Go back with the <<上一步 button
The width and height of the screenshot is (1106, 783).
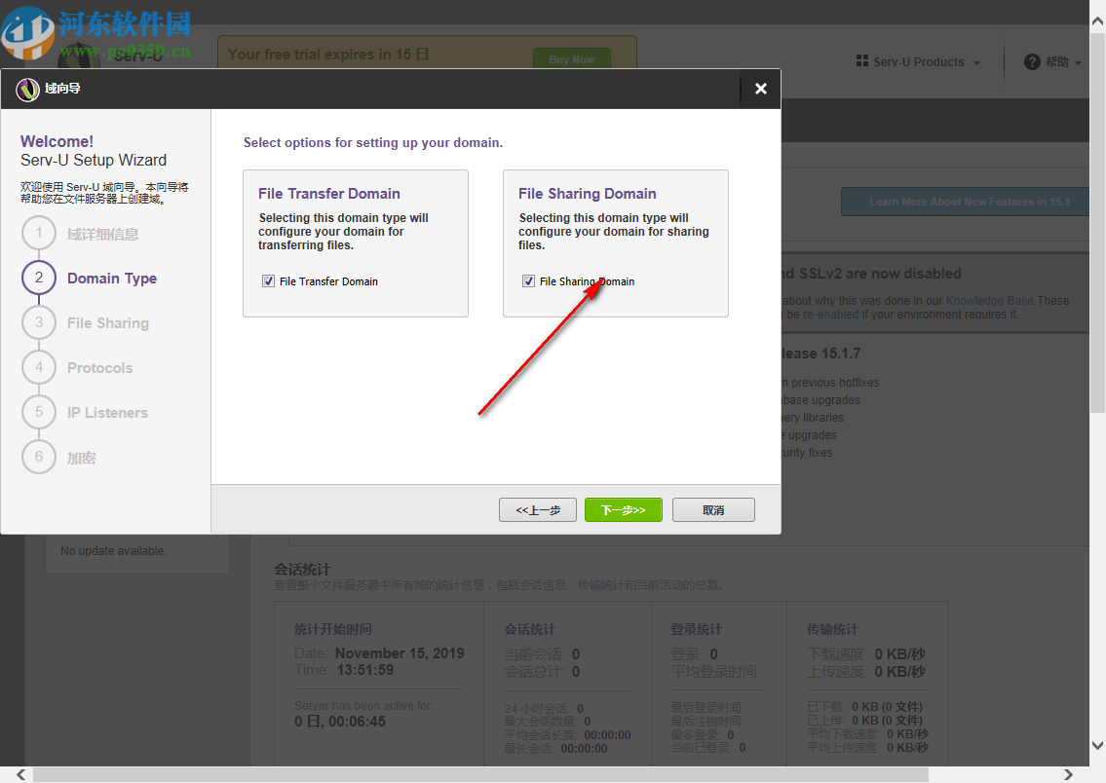click(538, 509)
